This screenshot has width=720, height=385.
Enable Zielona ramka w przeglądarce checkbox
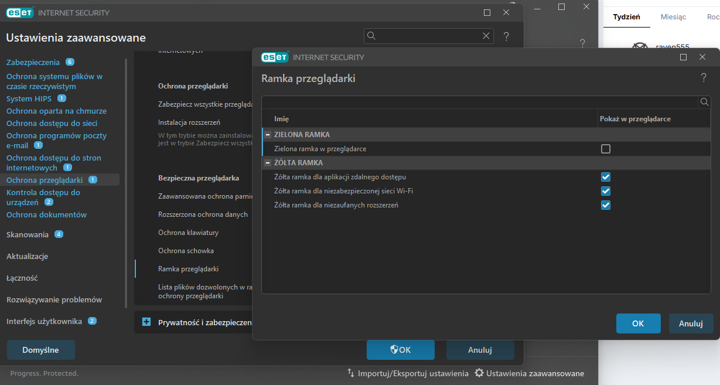tap(606, 149)
